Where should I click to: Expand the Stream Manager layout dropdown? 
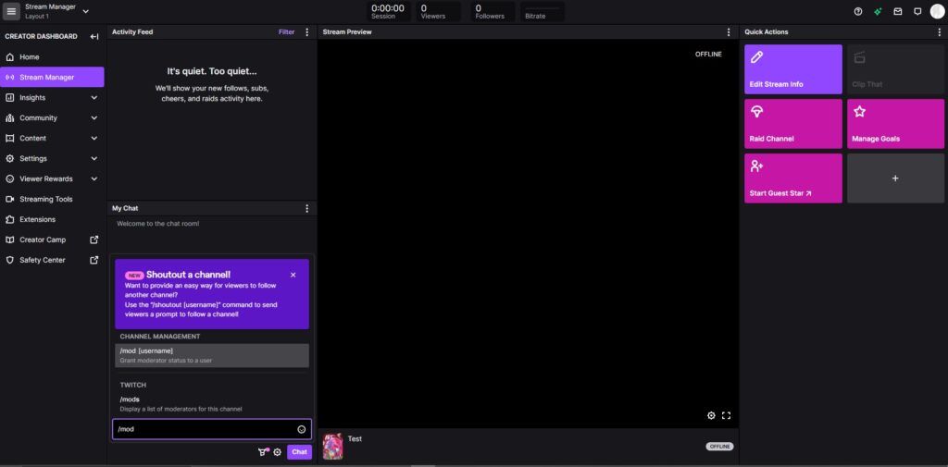tap(85, 11)
